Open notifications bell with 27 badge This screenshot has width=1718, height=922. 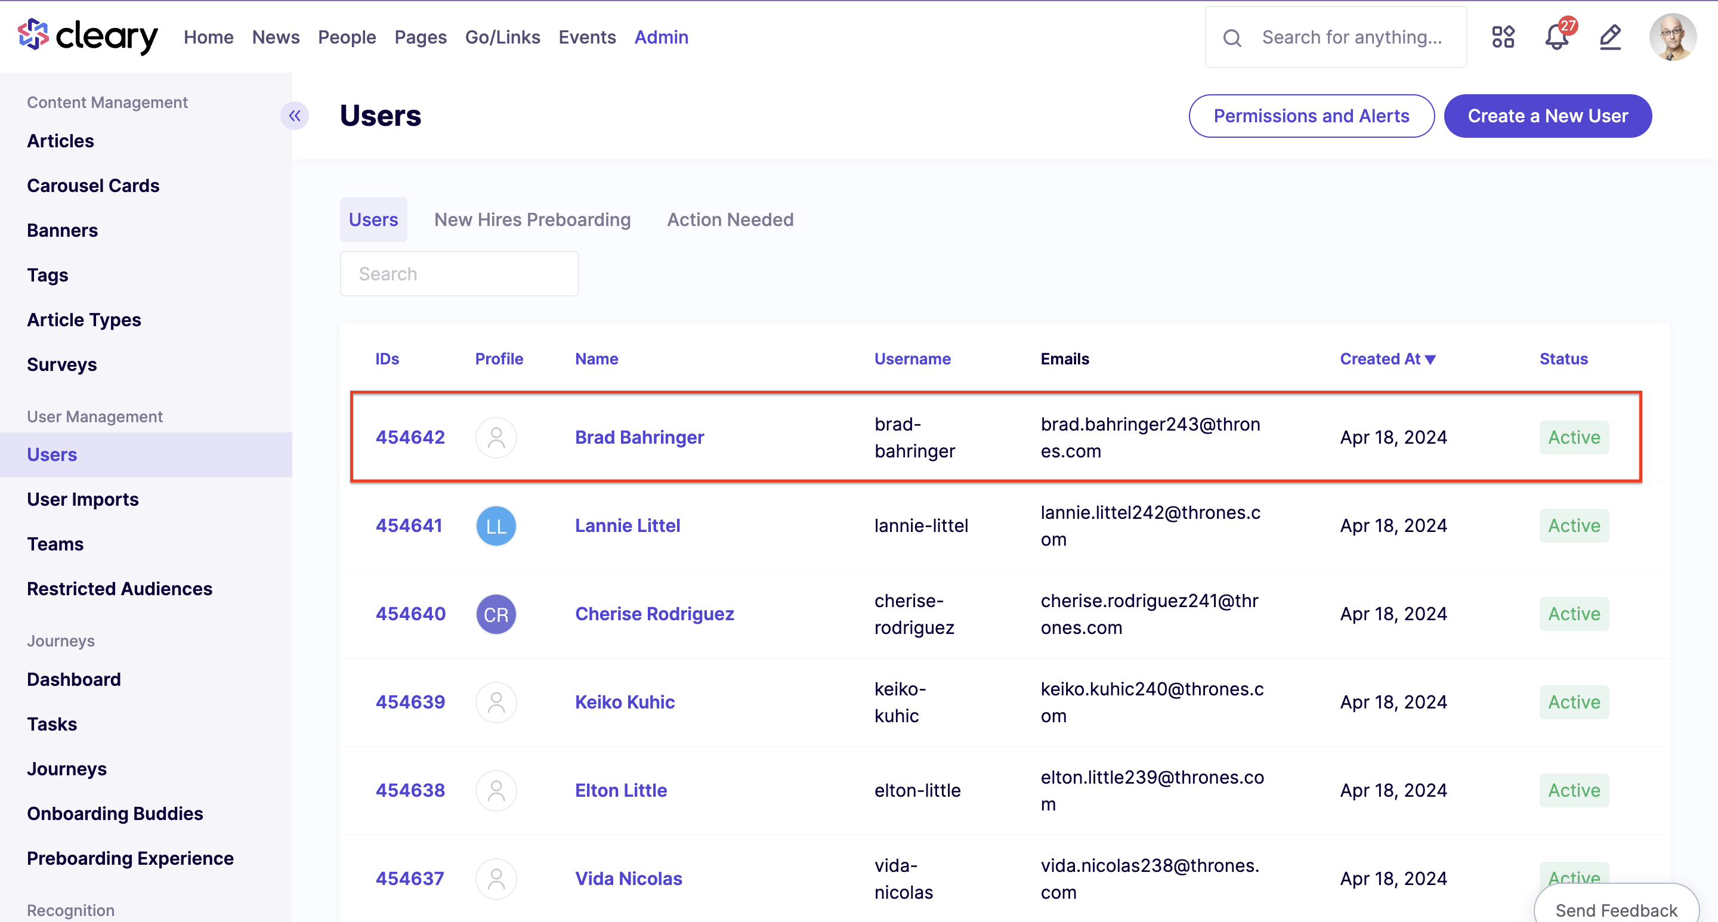(x=1558, y=36)
